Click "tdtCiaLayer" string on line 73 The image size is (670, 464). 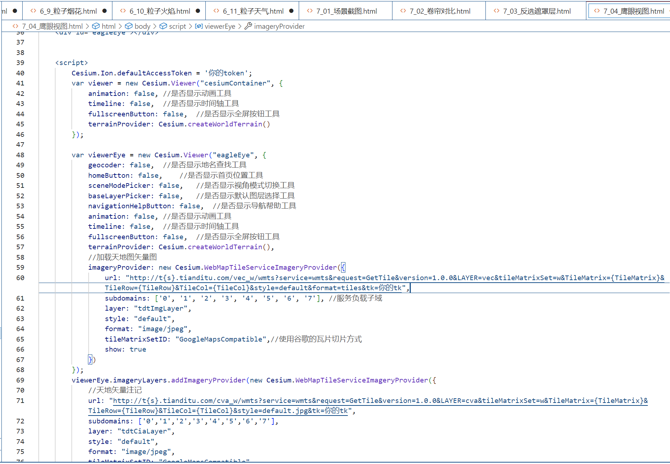tap(144, 431)
